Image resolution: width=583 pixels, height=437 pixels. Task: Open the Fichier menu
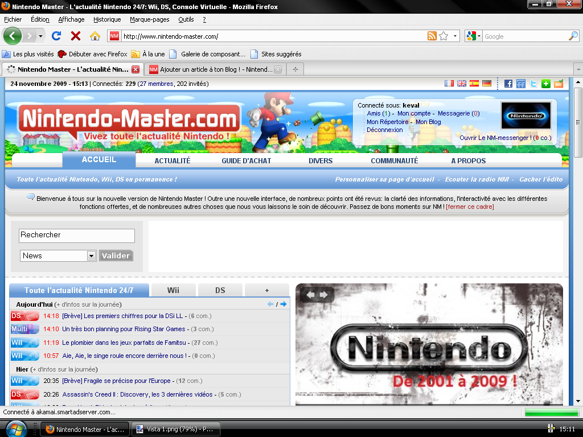13,19
